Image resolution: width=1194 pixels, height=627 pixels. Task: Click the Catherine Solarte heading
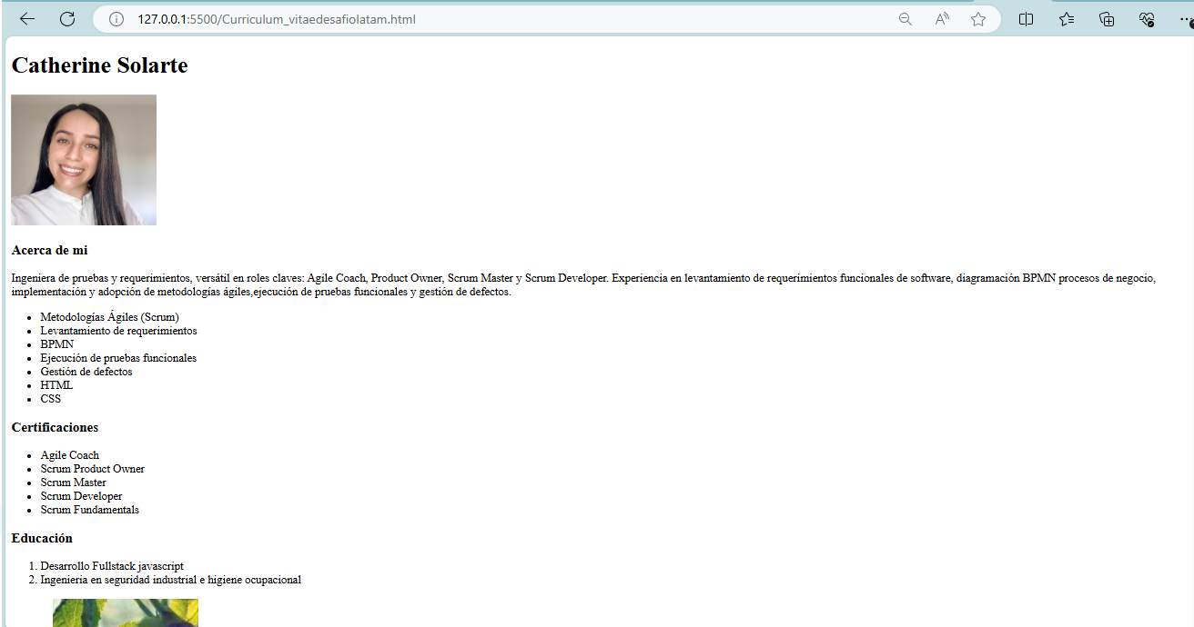[99, 65]
